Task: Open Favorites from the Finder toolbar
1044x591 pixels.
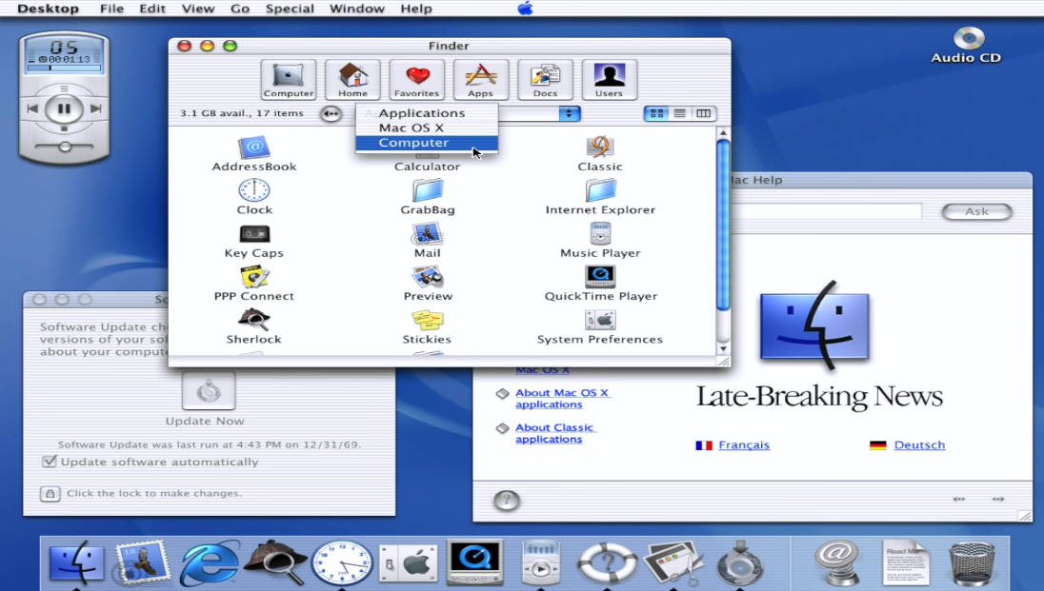Action: coord(416,79)
